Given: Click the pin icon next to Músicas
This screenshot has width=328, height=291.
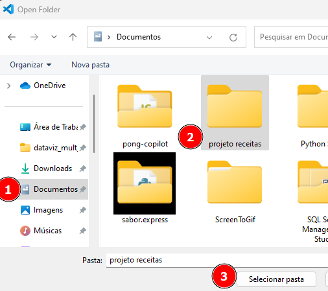Looking at the screenshot, I should 83,231.
